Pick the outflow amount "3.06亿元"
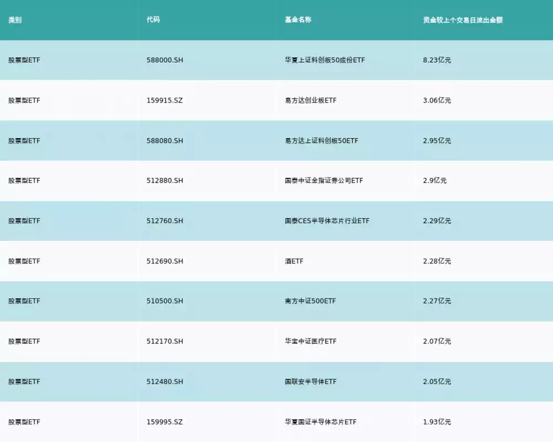553x442 pixels. click(x=437, y=101)
